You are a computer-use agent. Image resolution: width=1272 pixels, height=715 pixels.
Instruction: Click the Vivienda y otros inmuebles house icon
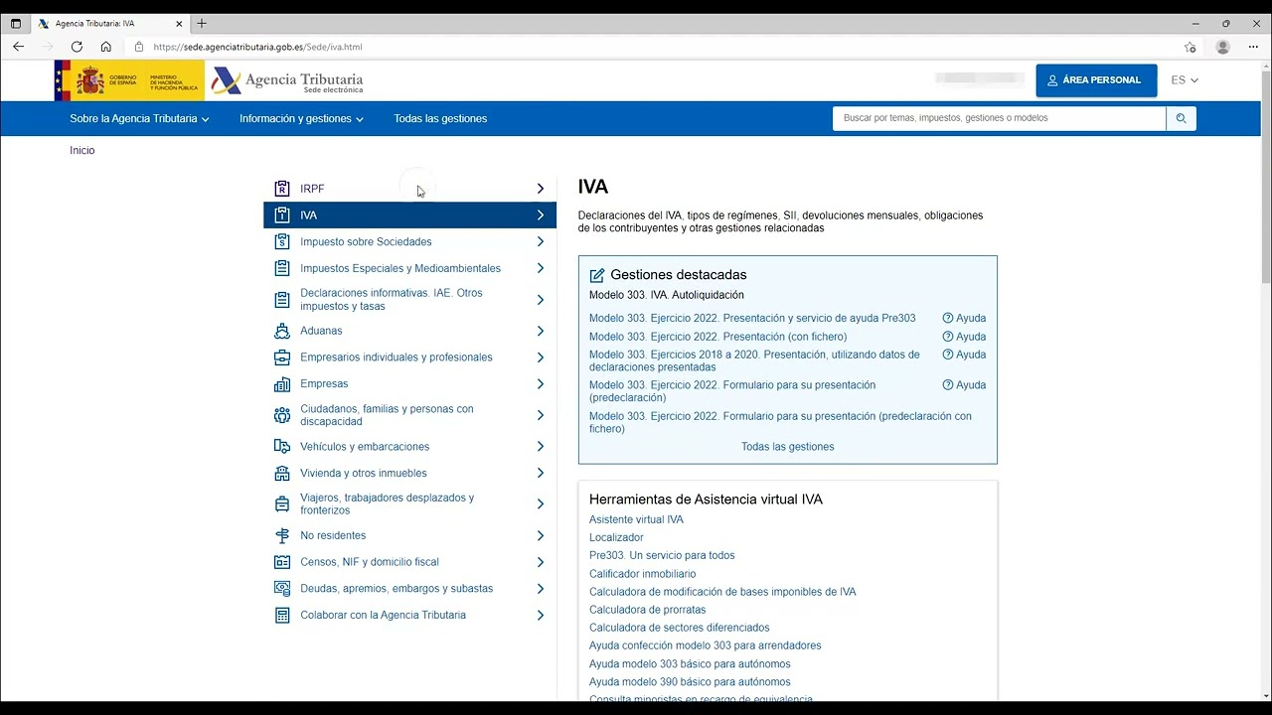[x=282, y=474]
